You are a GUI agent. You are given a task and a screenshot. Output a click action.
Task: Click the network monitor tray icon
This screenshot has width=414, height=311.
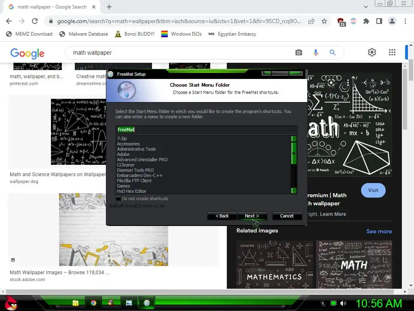point(334,303)
